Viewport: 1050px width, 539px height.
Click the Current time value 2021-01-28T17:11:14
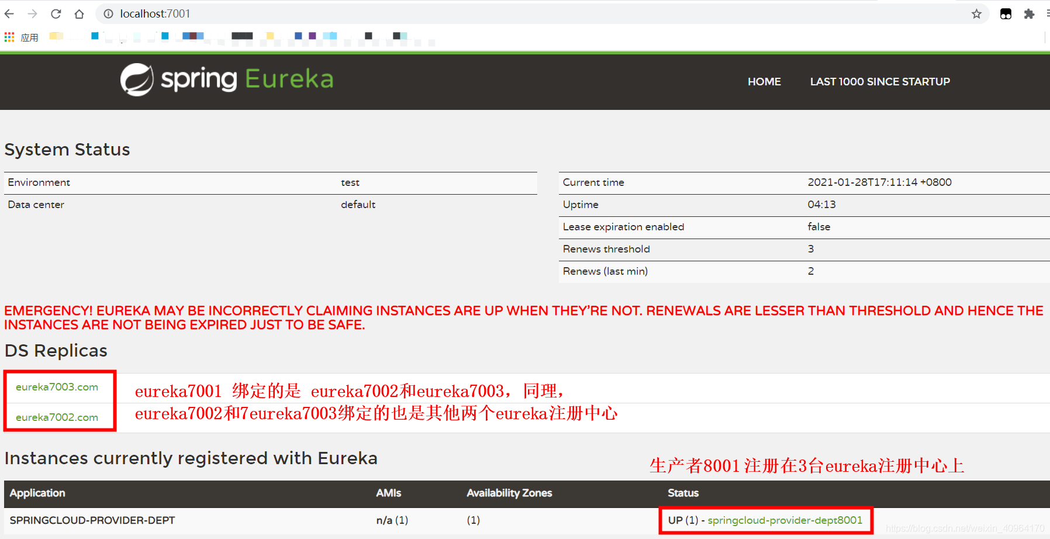pyautogui.click(x=879, y=182)
